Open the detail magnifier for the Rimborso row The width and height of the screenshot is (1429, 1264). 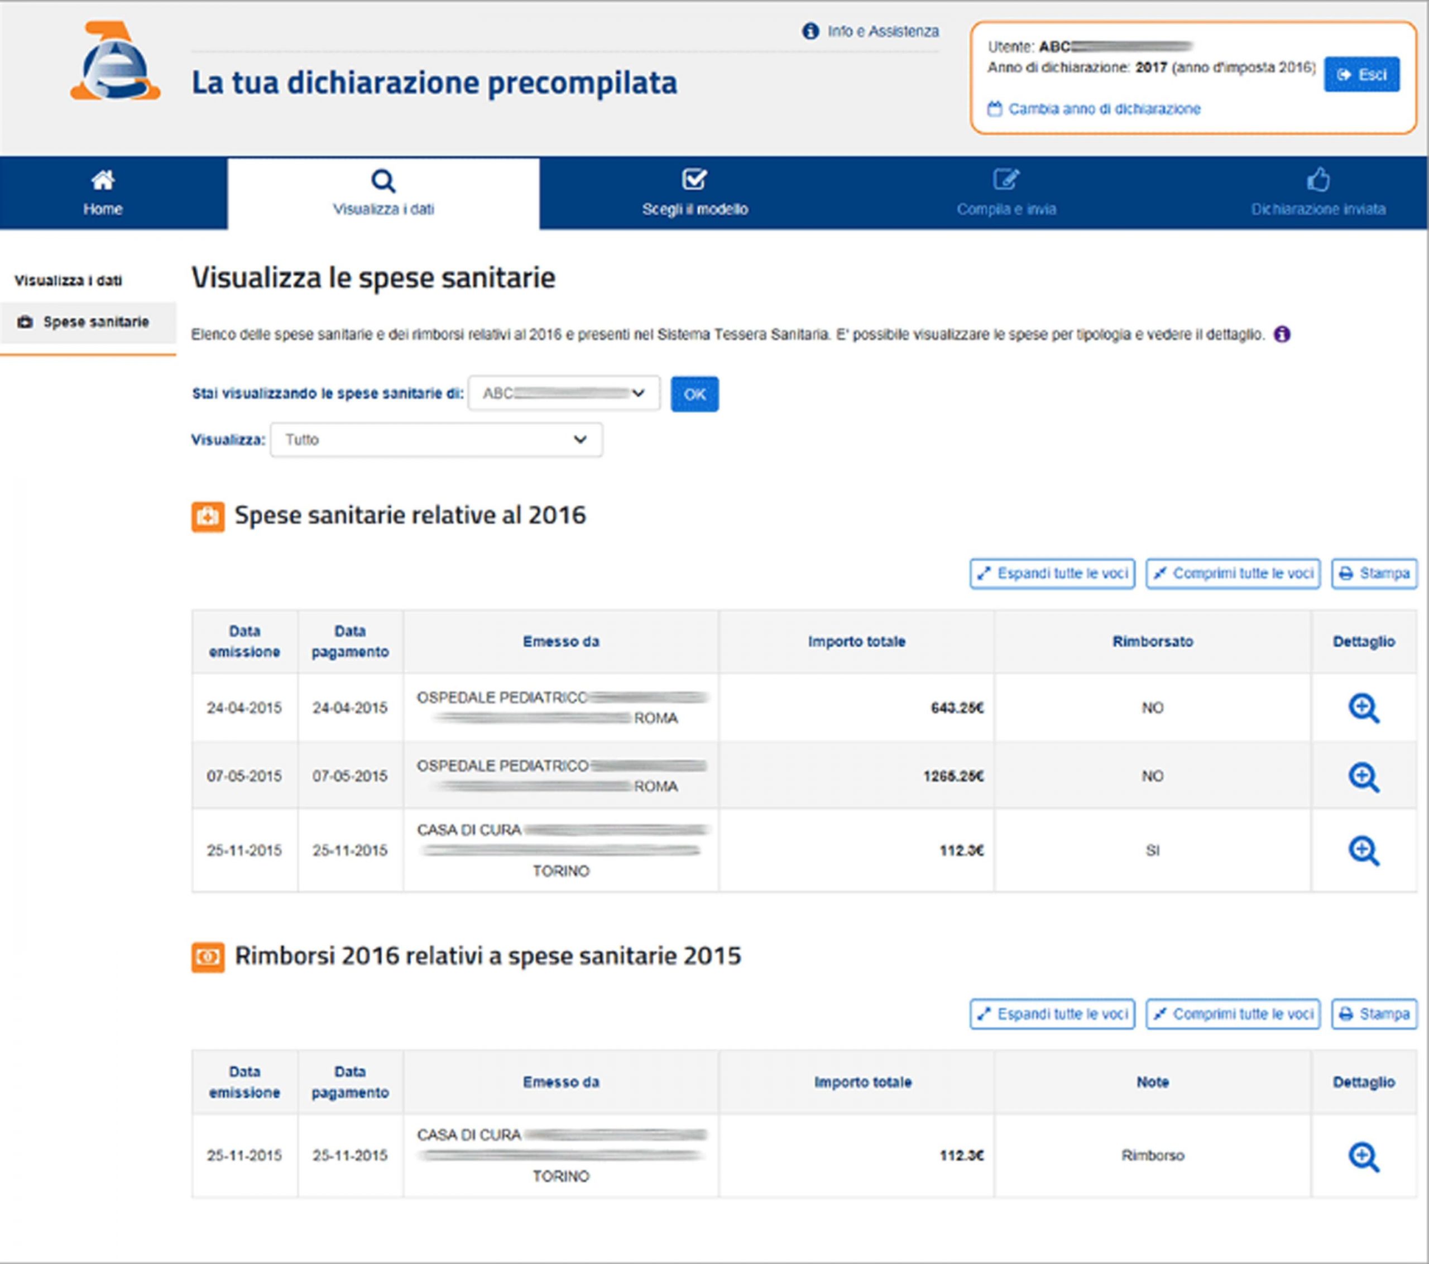pos(1363,1157)
